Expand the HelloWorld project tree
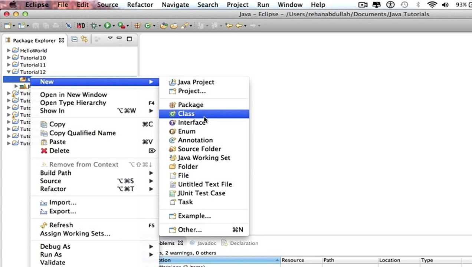Viewport: 472px width, 267px height. click(x=9, y=50)
